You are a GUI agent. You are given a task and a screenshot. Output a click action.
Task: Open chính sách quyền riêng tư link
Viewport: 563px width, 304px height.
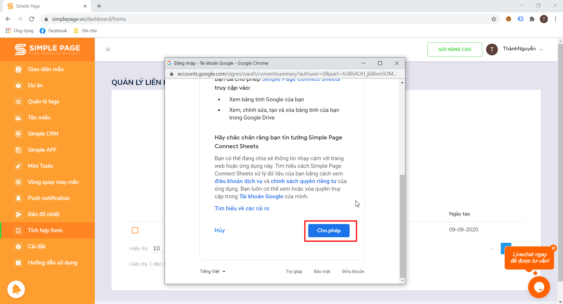pyautogui.click(x=304, y=181)
